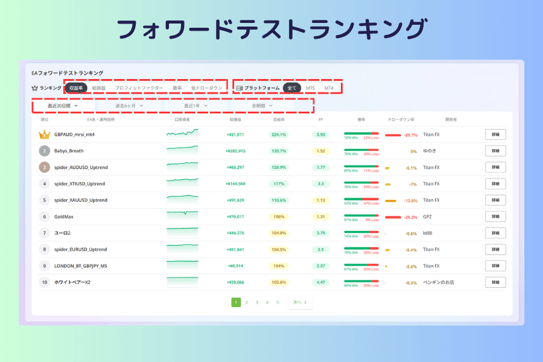Click EA name LONDON_BT_GBPJPY_M5
The width and height of the screenshot is (543, 362).
[81, 265]
